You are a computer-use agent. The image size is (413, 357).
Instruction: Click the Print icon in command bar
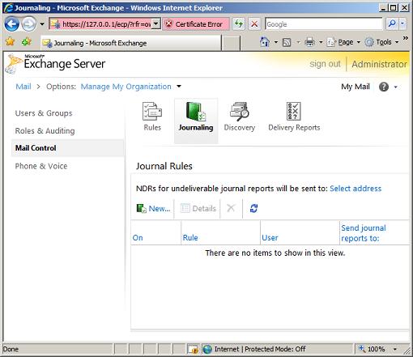point(310,42)
